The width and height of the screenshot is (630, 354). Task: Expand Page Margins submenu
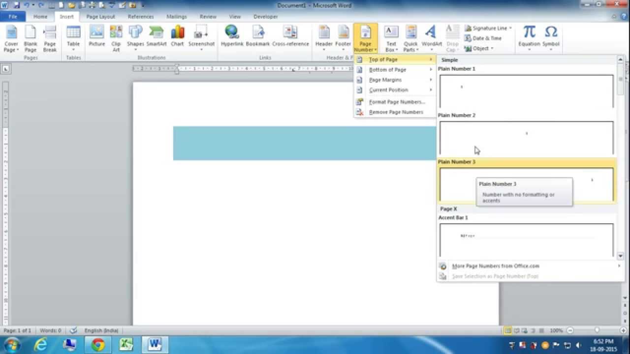pos(395,80)
